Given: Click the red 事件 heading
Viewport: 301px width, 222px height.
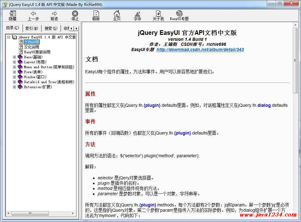Looking at the screenshot, I should pos(90,121).
